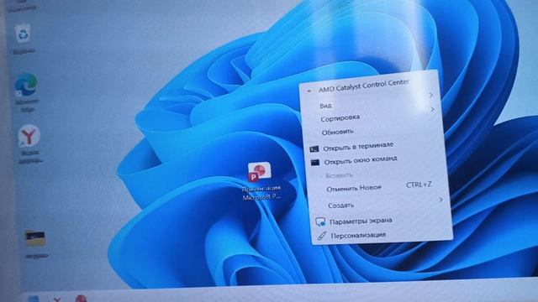This screenshot has height=302, width=538.
Task: Click the display icon beside Параметры экрана
Action: [x=320, y=221]
